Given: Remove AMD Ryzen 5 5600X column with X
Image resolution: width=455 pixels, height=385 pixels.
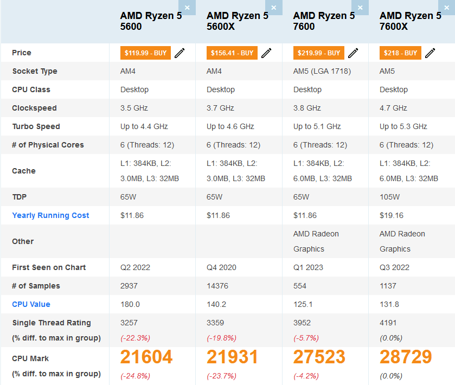Looking at the screenshot, I should tap(274, 8).
